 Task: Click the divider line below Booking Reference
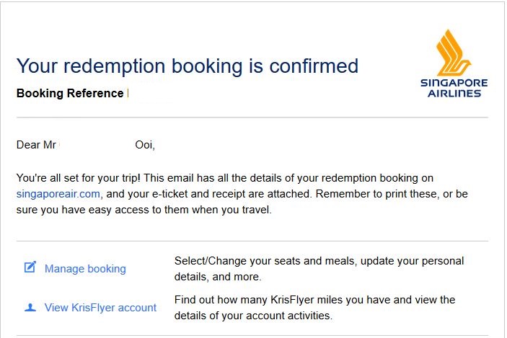click(252, 117)
